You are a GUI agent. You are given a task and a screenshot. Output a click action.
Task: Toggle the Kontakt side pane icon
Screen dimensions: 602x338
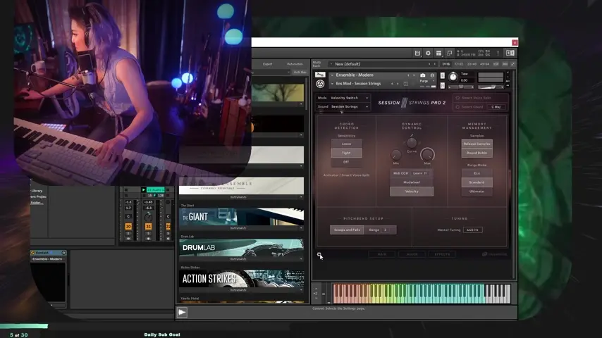click(510, 53)
